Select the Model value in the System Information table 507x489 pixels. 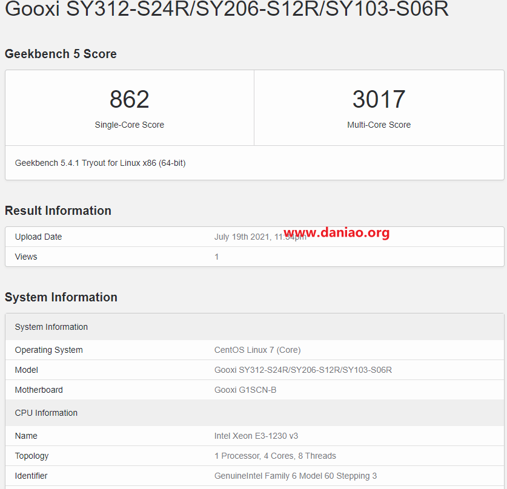[x=303, y=370]
